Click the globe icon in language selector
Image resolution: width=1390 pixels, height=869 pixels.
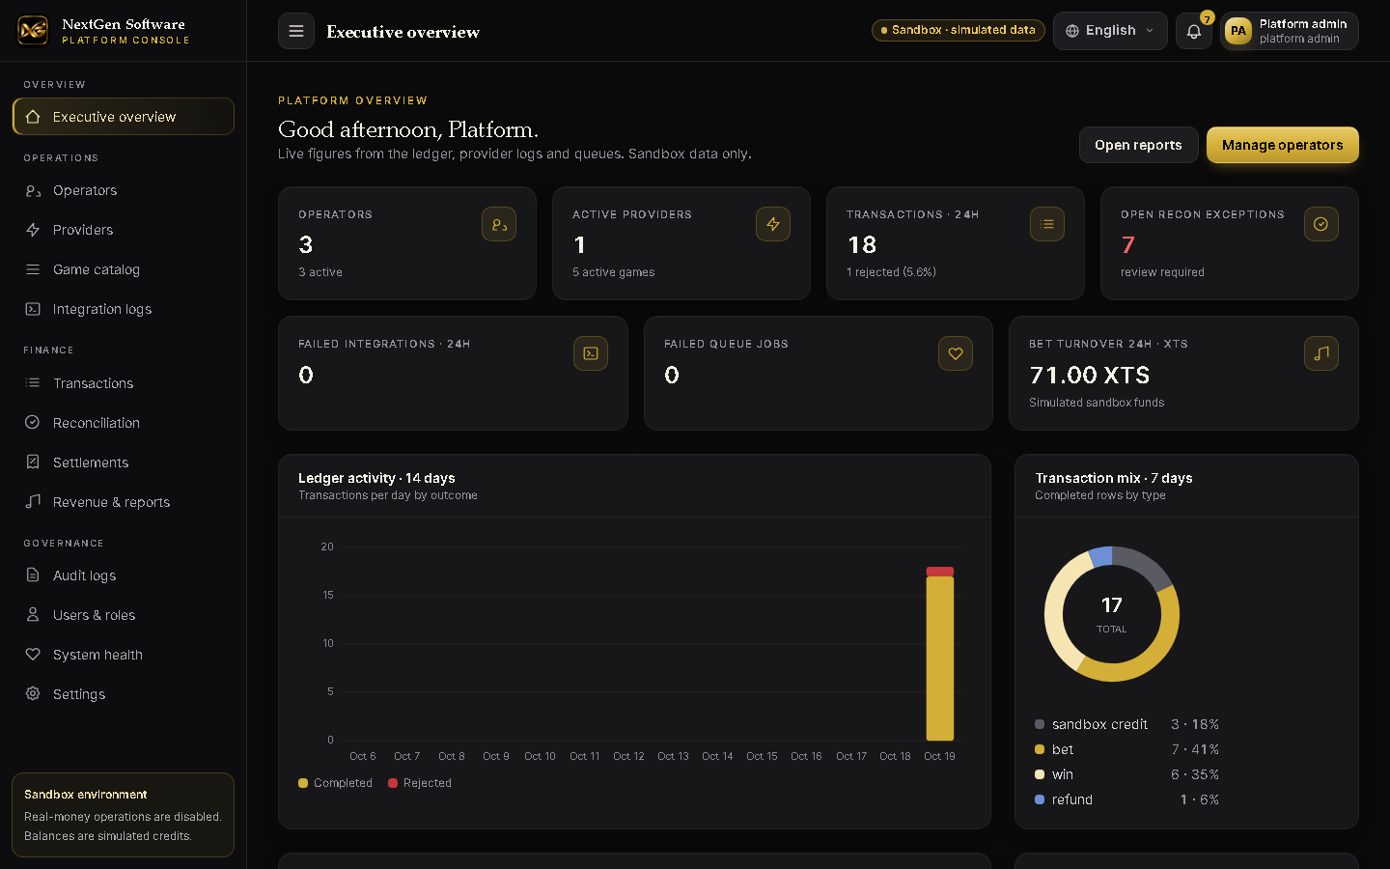click(x=1072, y=31)
